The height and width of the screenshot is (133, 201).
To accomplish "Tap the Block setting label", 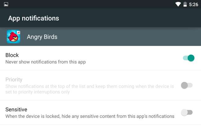I will (x=12, y=55).
